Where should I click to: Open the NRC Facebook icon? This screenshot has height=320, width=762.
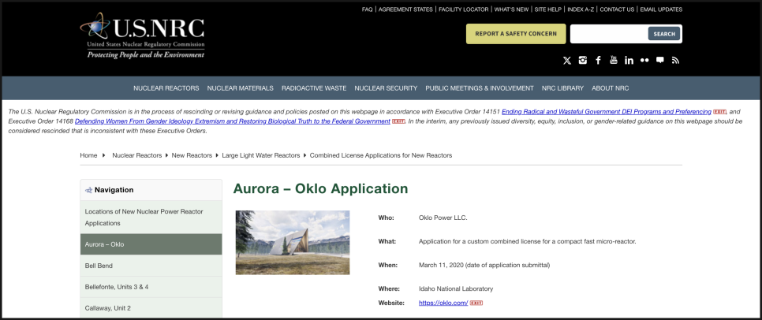598,60
